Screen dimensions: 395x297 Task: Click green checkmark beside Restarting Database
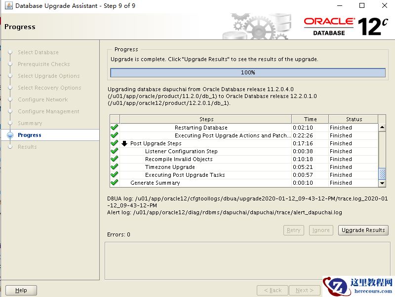[115, 128]
